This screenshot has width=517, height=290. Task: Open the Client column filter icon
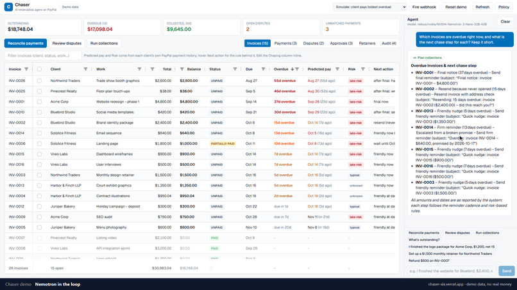[85, 69]
